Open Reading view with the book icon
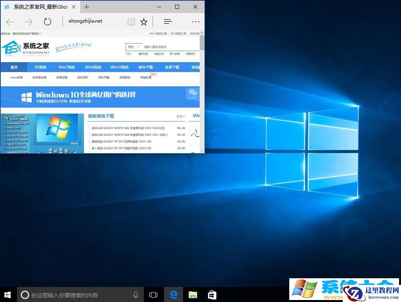 pos(131,21)
